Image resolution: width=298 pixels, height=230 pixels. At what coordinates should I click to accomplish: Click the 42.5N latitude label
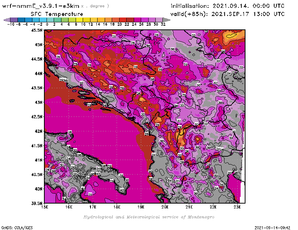point(37,117)
